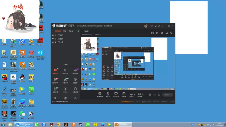This screenshot has height=127, width=226.
Task: Toggle the lock on the 窗口1 source
Action: 56,35
